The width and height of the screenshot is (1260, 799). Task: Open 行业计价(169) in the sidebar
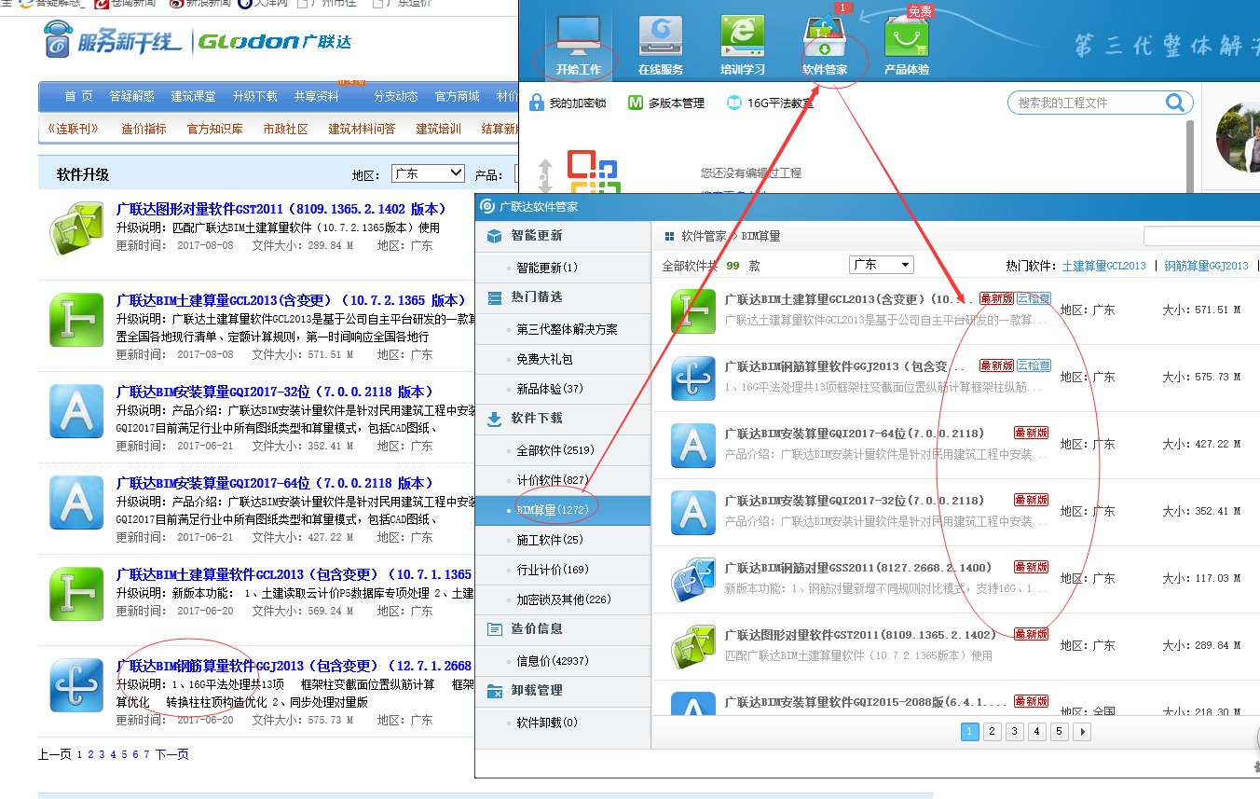point(553,570)
